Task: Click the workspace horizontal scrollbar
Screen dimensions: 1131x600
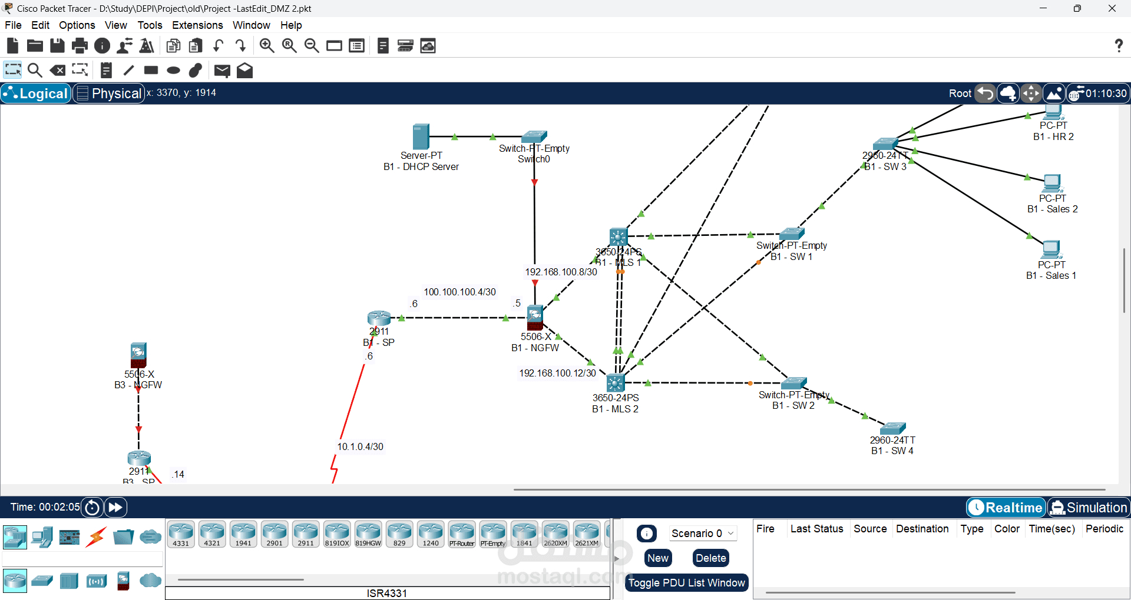Action: click(x=809, y=489)
